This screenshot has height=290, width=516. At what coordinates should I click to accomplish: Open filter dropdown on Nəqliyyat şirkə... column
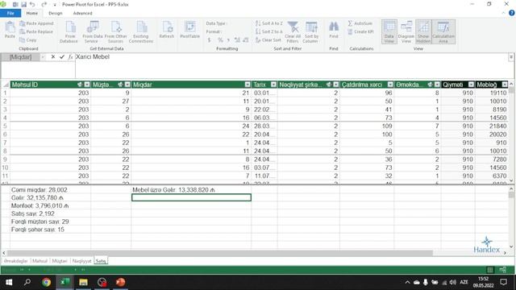point(335,85)
